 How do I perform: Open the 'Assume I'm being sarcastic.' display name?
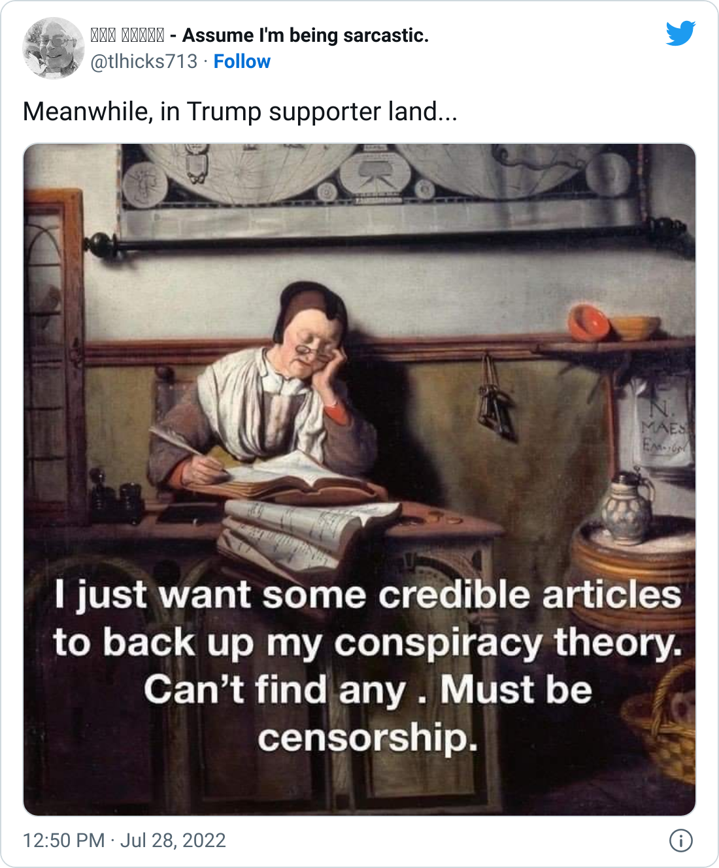click(259, 35)
